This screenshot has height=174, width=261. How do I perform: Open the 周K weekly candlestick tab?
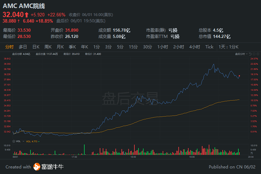(48, 47)
